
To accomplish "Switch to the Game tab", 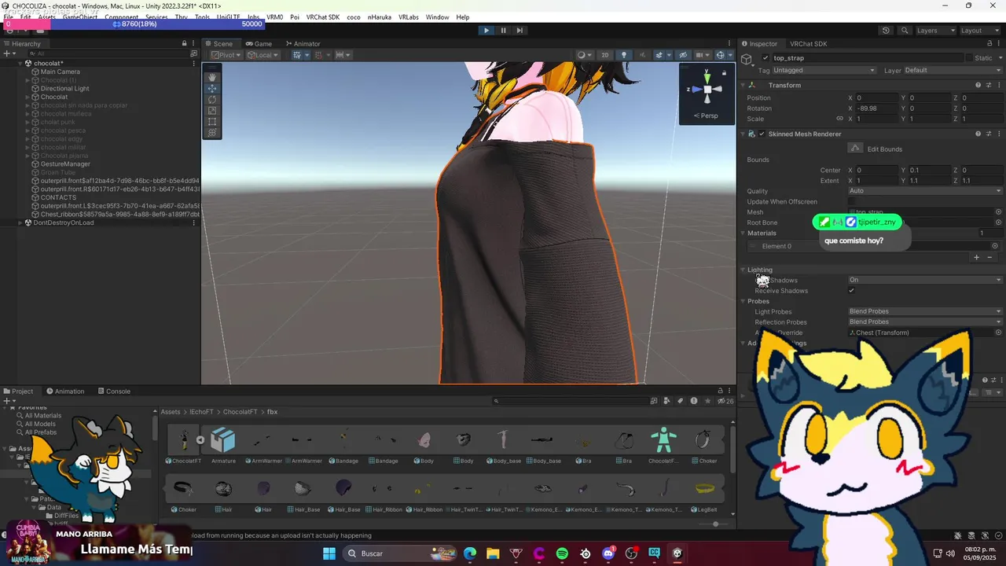I will [x=259, y=44].
